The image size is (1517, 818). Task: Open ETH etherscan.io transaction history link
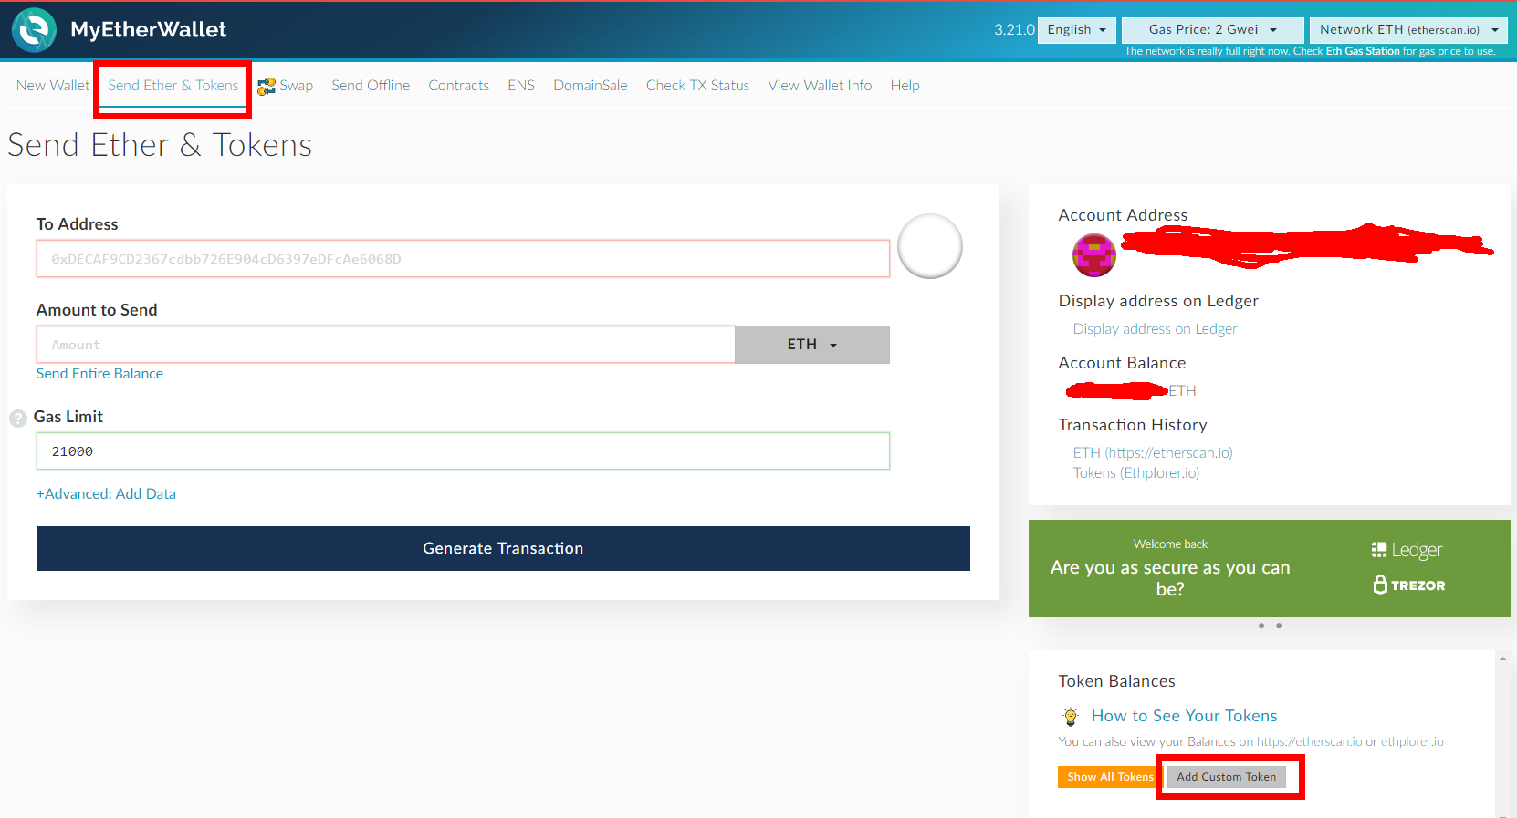tap(1153, 453)
